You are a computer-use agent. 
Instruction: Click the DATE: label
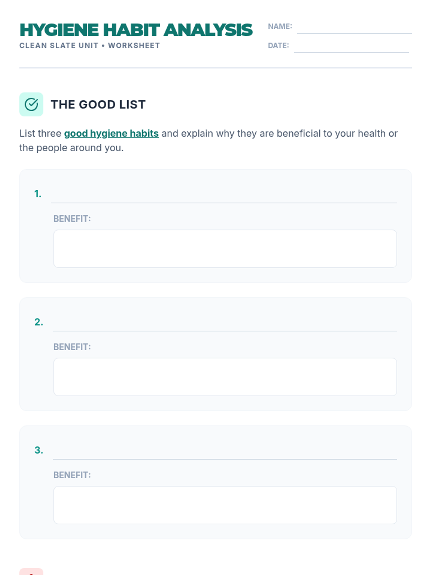click(278, 46)
